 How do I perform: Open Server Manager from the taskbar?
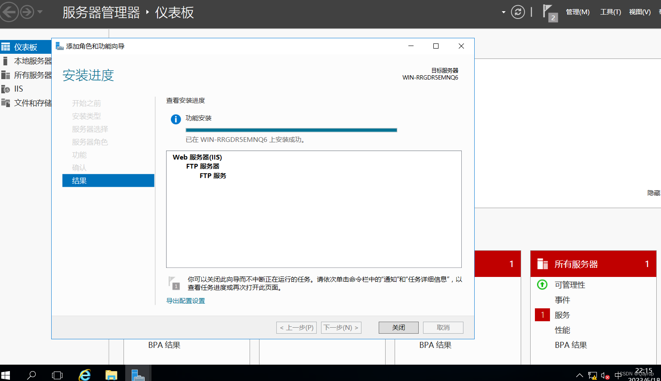[x=137, y=373]
